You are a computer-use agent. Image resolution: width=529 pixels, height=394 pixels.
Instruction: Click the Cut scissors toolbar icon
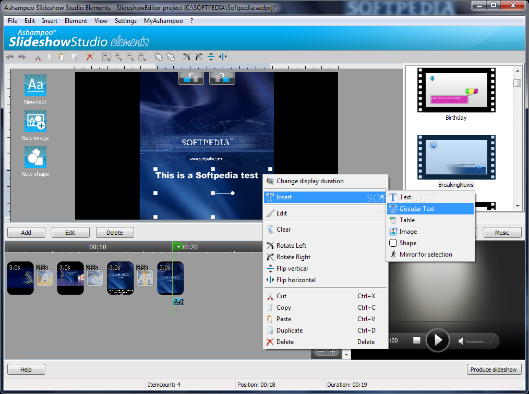tap(38, 57)
